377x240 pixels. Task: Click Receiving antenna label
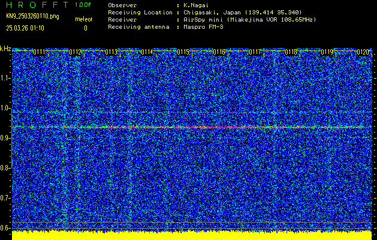(138, 27)
